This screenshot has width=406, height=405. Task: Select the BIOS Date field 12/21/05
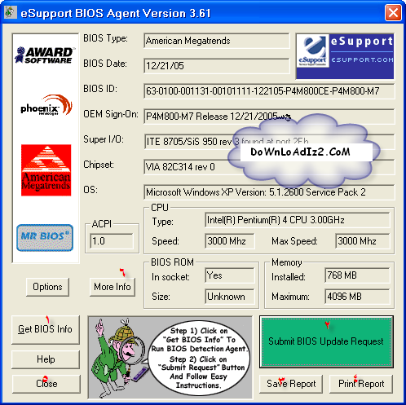(217, 66)
